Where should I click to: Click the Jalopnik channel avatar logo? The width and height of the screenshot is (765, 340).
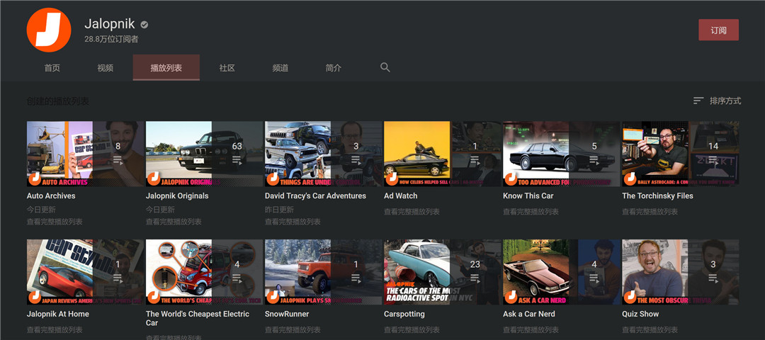(48, 30)
